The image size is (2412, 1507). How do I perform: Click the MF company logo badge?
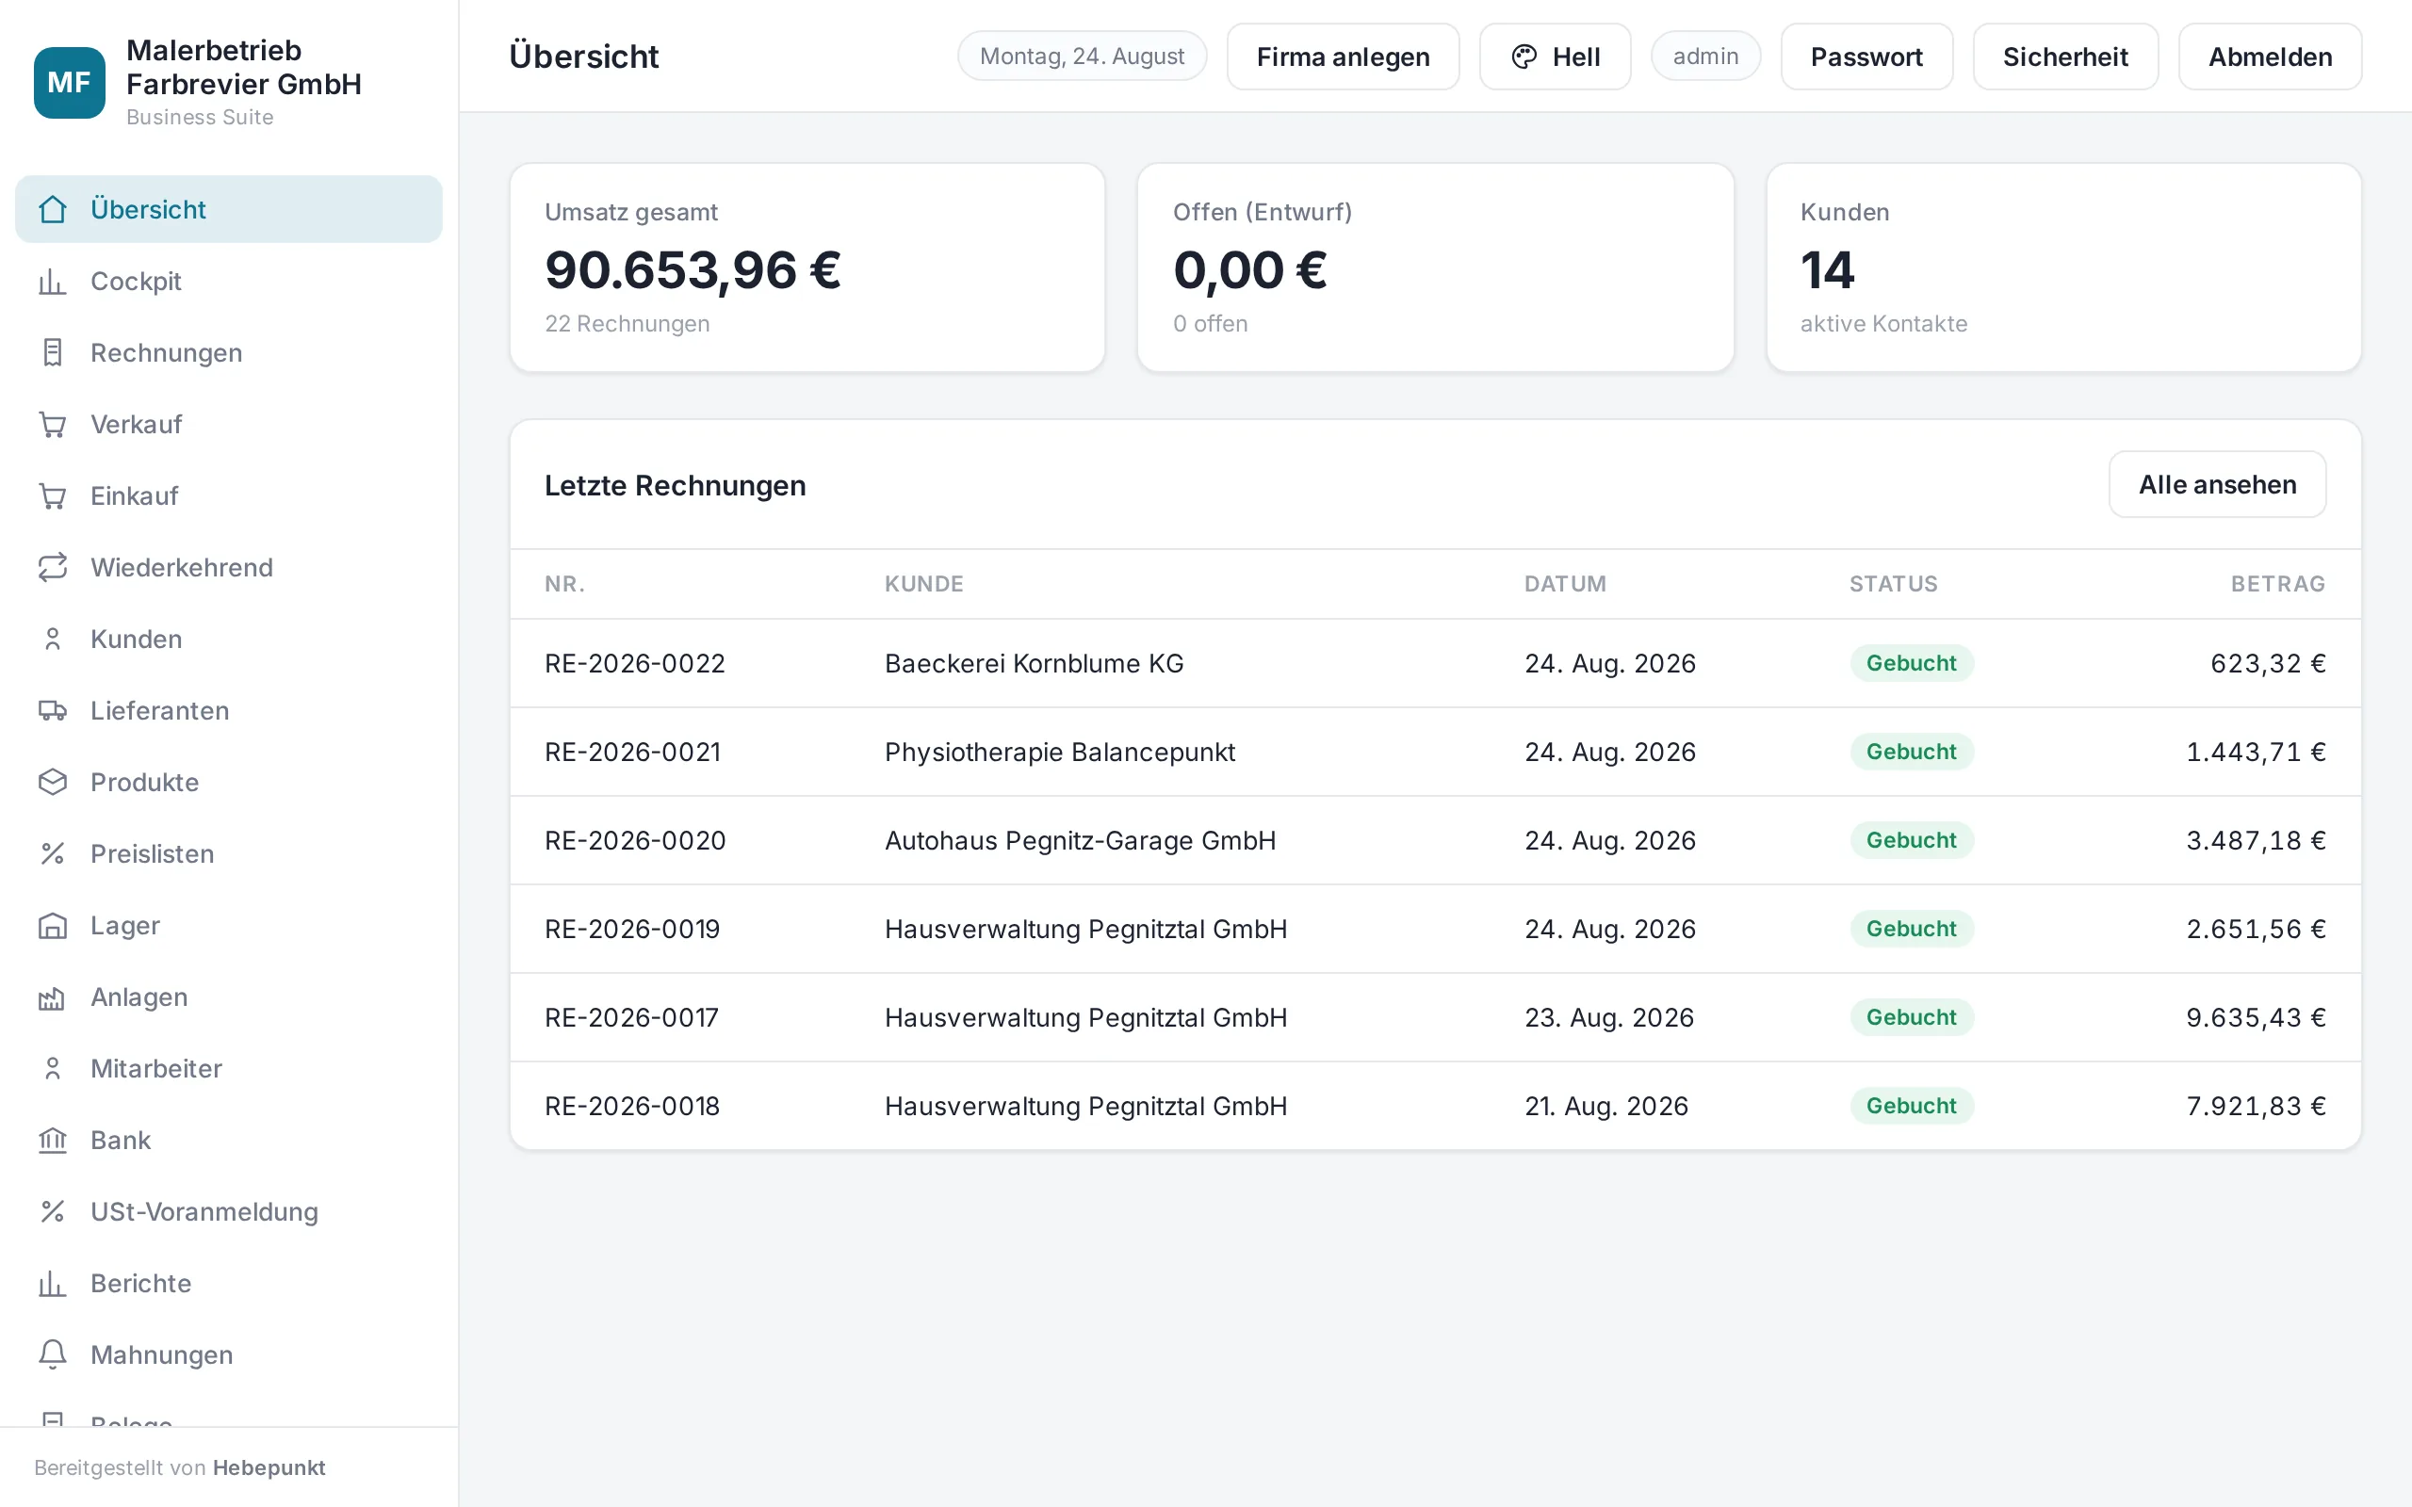click(x=69, y=83)
